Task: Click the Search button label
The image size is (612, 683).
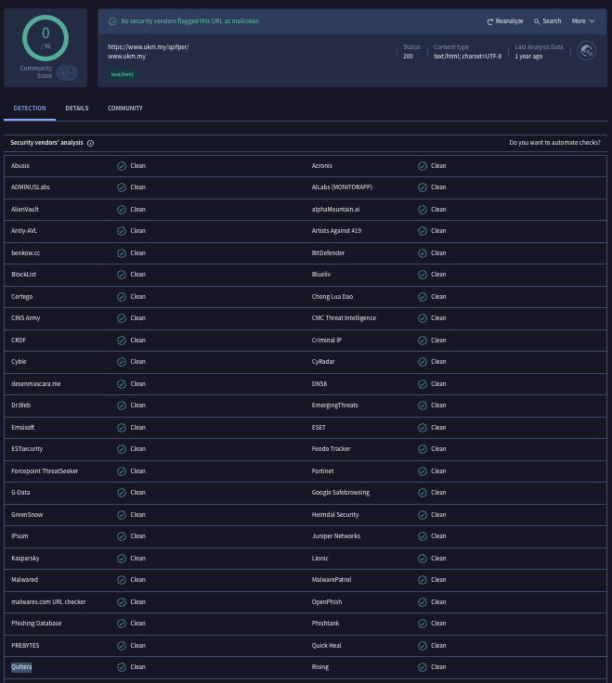Action: (x=552, y=21)
